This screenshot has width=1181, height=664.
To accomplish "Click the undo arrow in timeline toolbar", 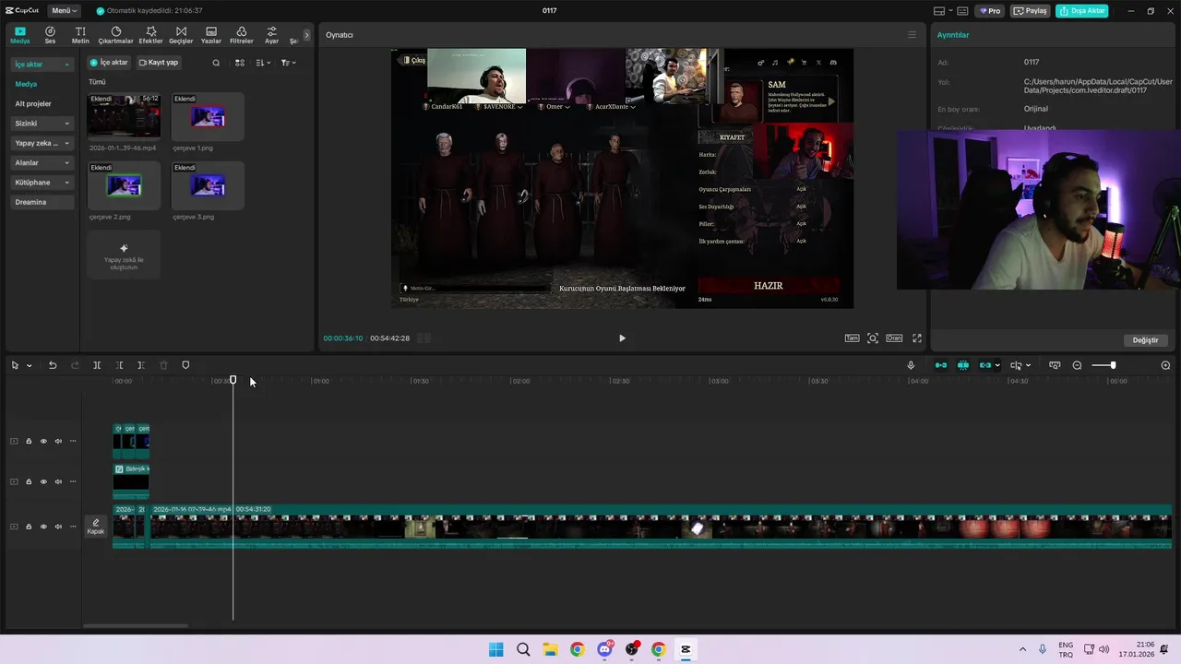I will (x=53, y=365).
